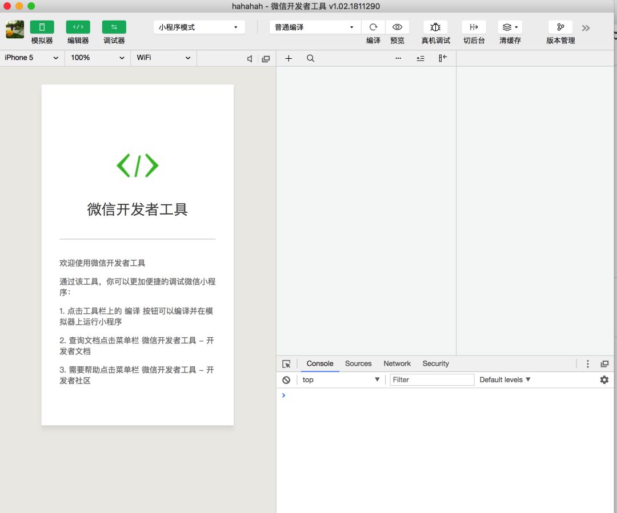Click the 切后台 switch background icon

(x=474, y=27)
